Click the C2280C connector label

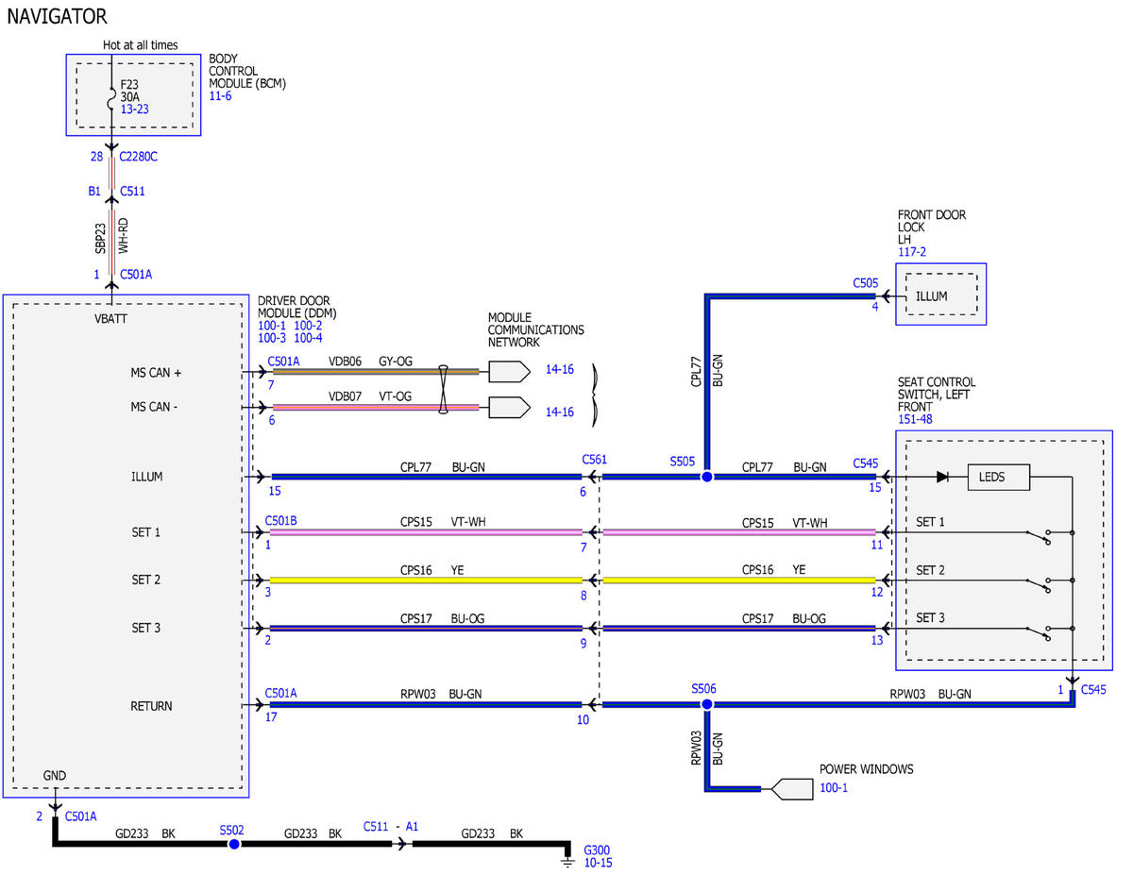tap(139, 157)
